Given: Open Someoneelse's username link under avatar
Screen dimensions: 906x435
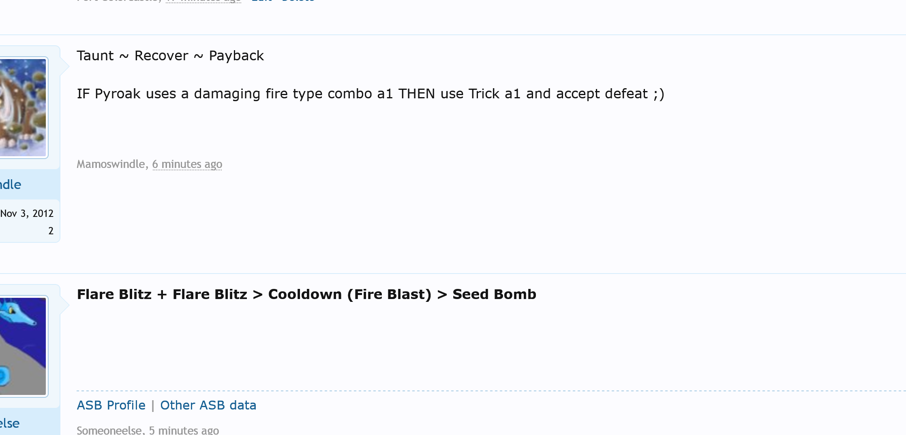Looking at the screenshot, I should pos(10,423).
